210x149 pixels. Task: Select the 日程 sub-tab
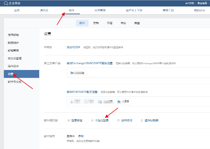(110, 23)
